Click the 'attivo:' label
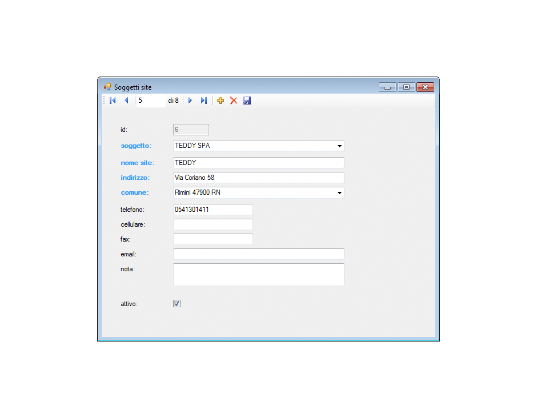Screen dimensions: 537x418 tap(129, 304)
